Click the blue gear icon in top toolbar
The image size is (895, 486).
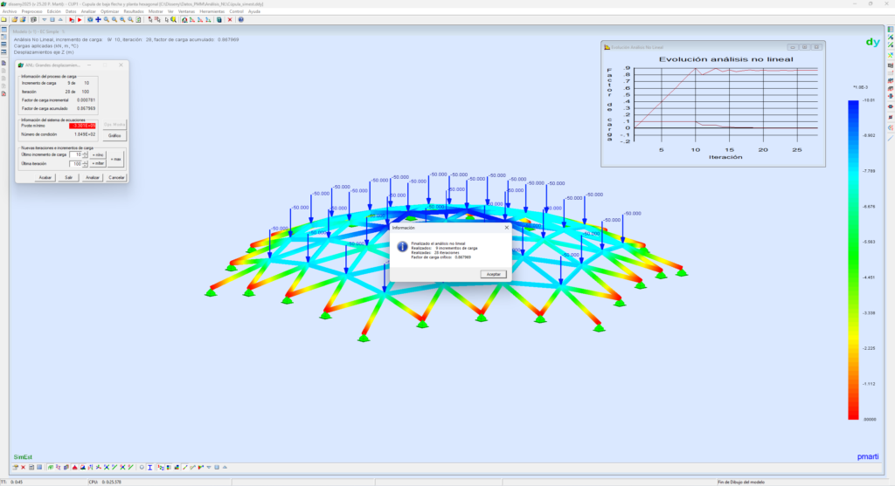pyautogui.click(x=89, y=19)
